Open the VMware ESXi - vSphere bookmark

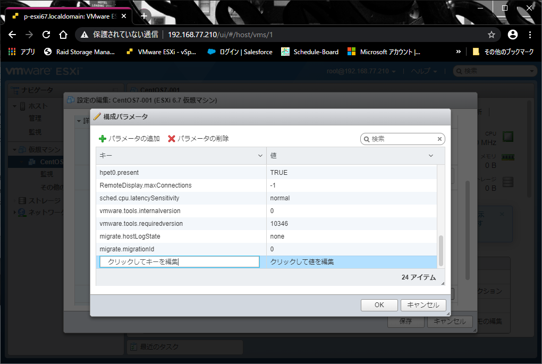162,52
